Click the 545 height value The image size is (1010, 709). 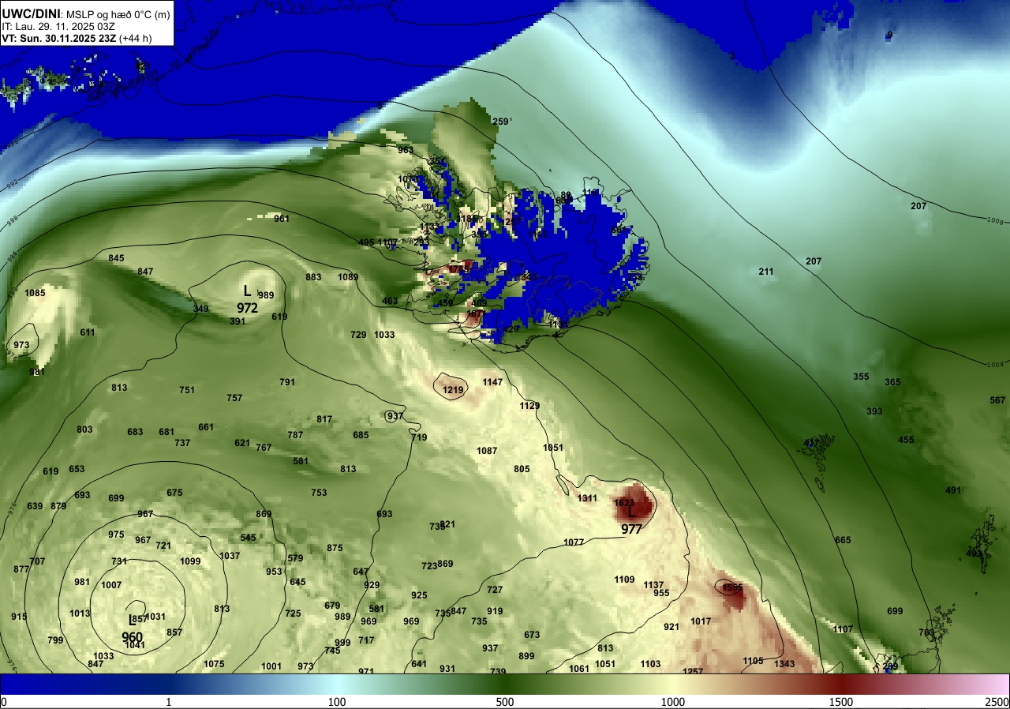(248, 538)
